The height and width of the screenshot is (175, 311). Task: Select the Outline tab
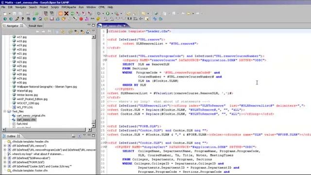coord(11,136)
